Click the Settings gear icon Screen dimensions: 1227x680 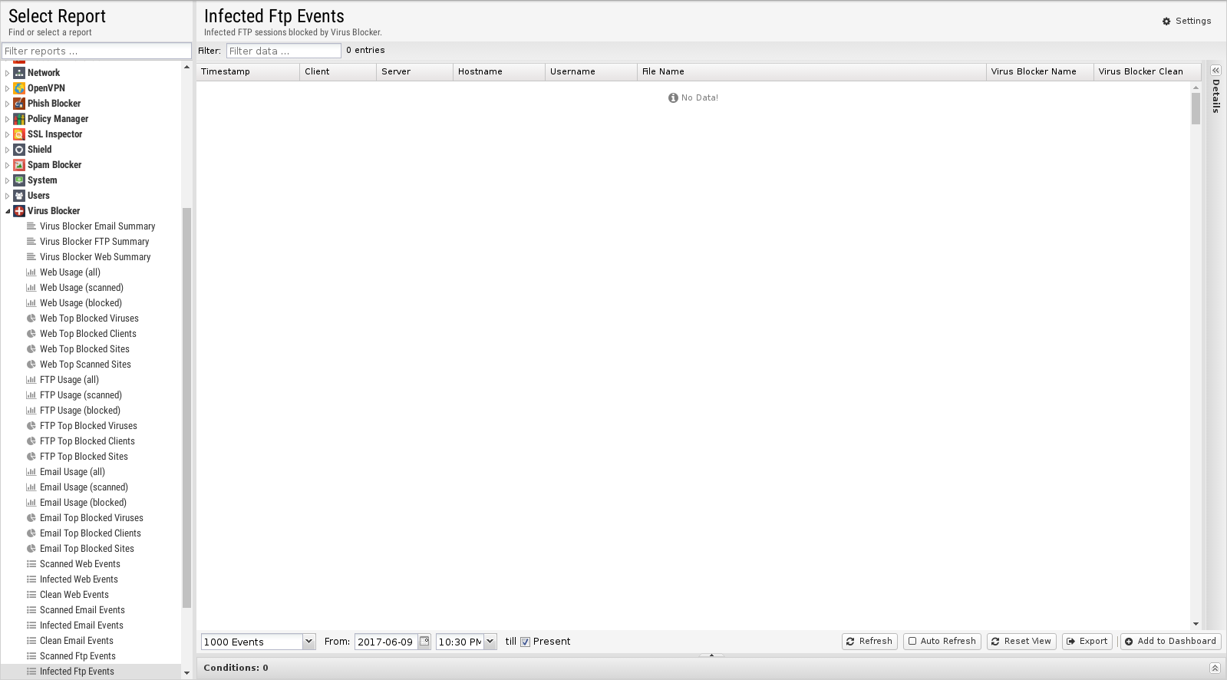1166,21
